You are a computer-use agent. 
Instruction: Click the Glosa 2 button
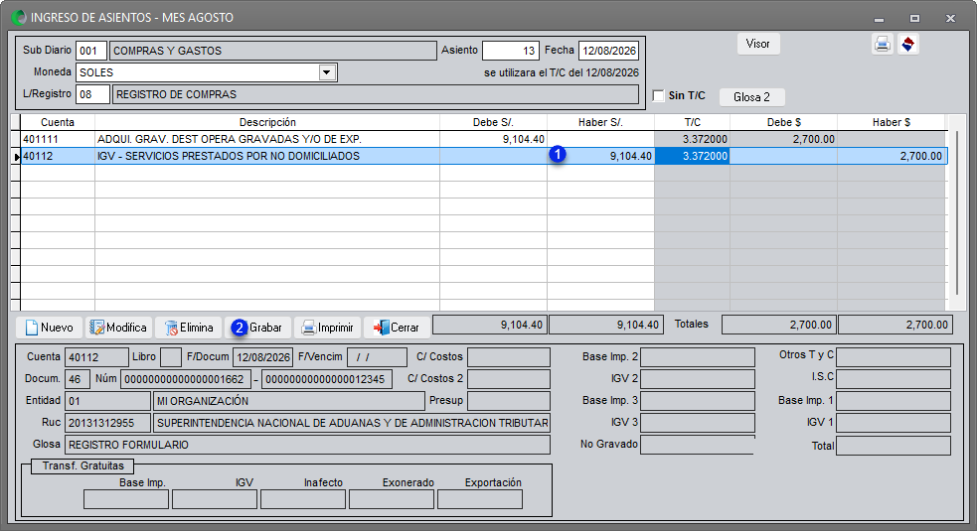(751, 97)
